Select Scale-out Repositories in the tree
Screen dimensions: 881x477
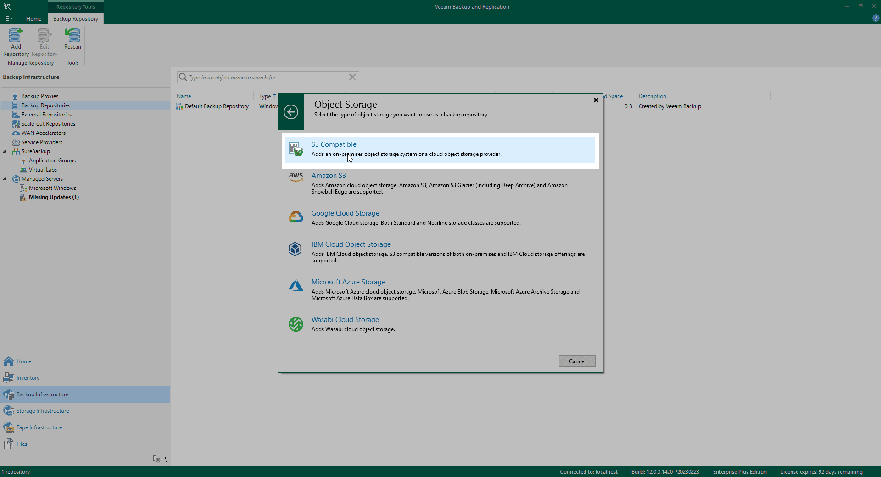click(48, 124)
